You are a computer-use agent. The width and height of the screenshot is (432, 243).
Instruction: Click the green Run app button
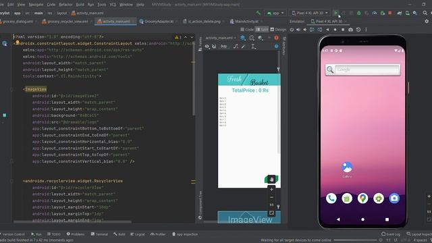pos(335,13)
